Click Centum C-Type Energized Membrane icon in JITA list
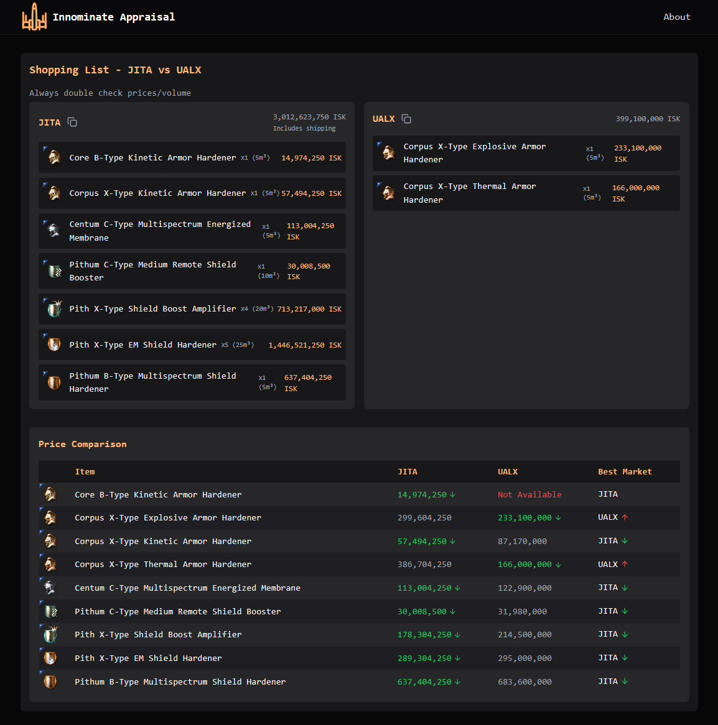Viewport: 718px width, 725px height. click(x=54, y=231)
